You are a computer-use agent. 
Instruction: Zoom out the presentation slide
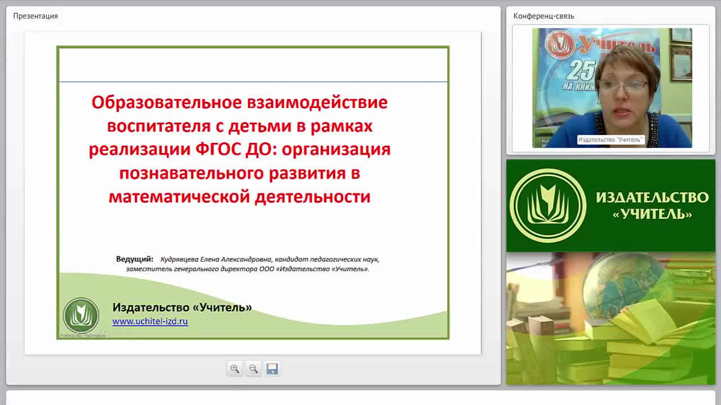point(253,368)
